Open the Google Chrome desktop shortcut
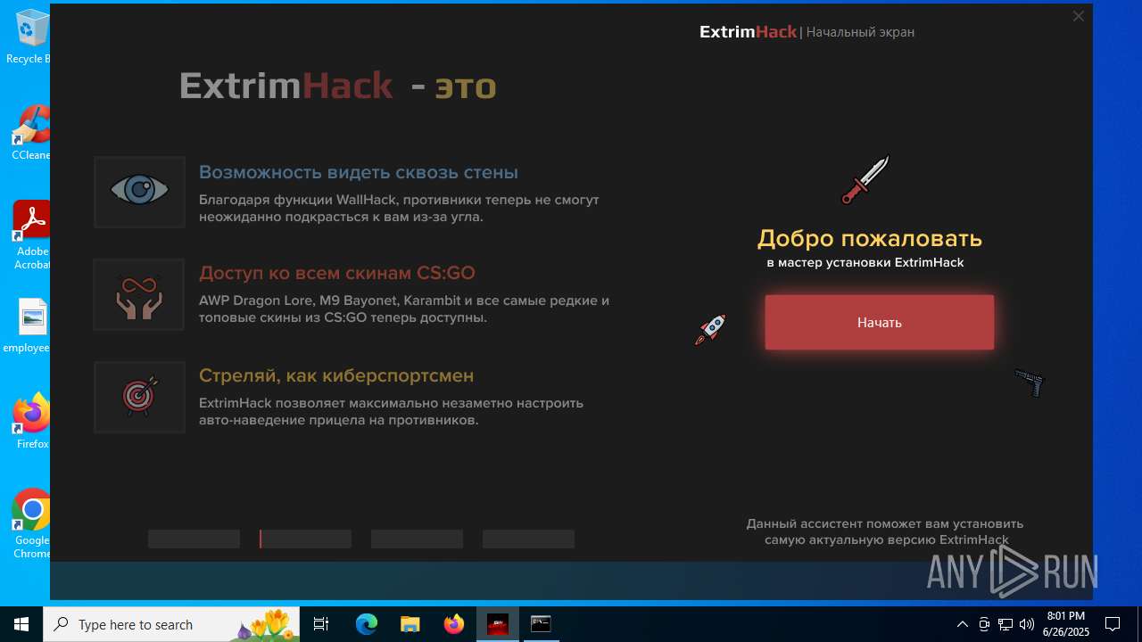 [x=31, y=524]
